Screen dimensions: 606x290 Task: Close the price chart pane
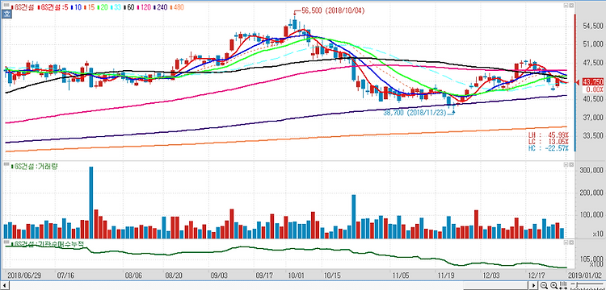tap(570, 6)
